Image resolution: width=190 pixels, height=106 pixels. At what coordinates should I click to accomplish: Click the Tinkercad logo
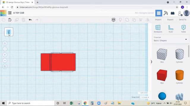(x=3, y=13)
